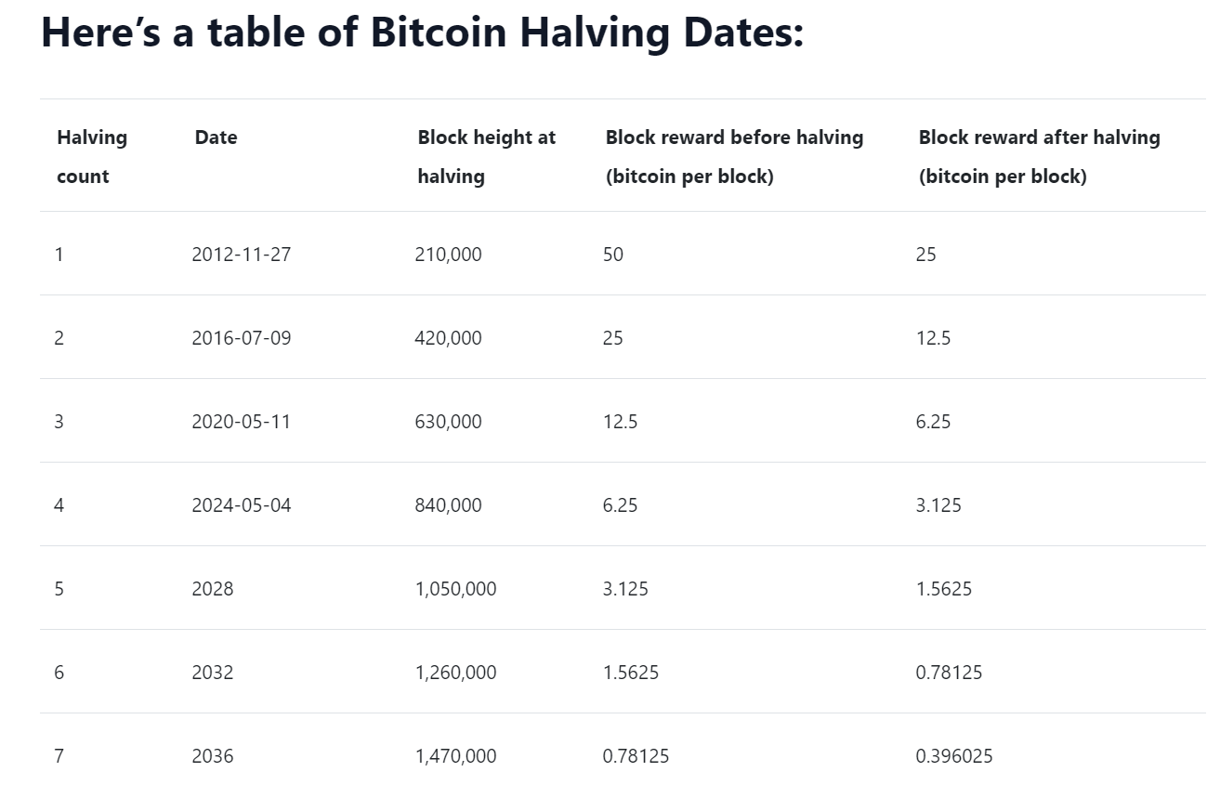Select the year 2028 date cell
The width and height of the screenshot is (1220, 798).
coord(213,588)
